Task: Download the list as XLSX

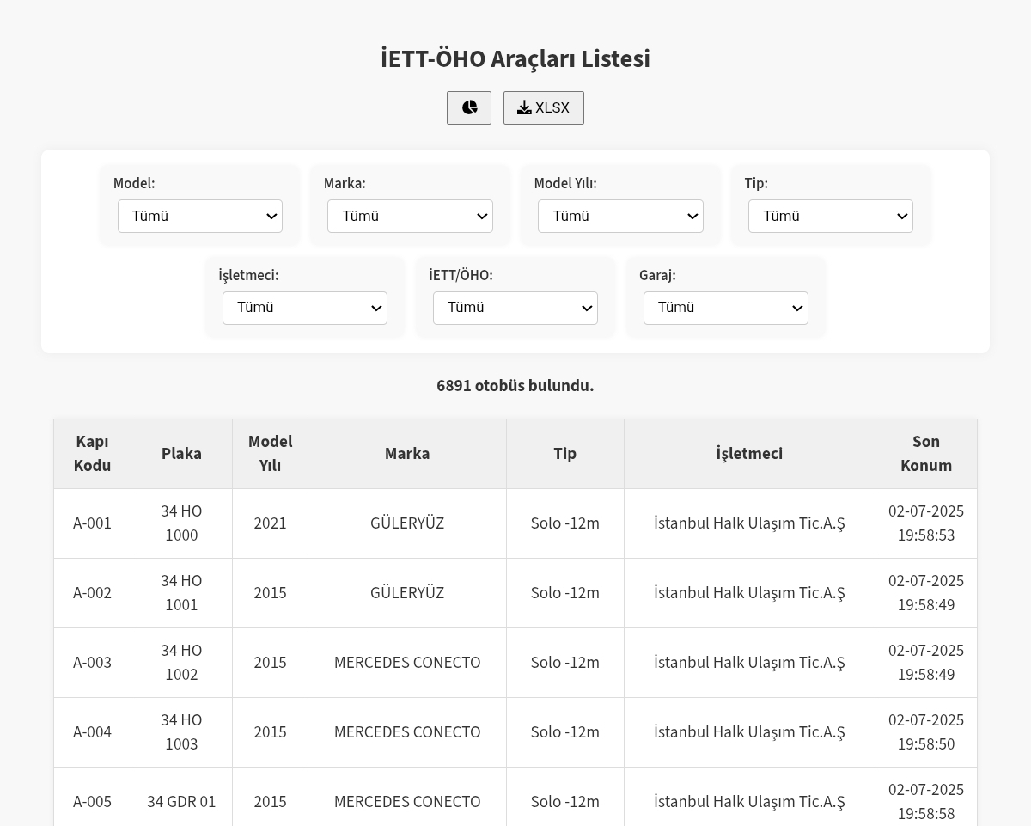Action: point(544,107)
